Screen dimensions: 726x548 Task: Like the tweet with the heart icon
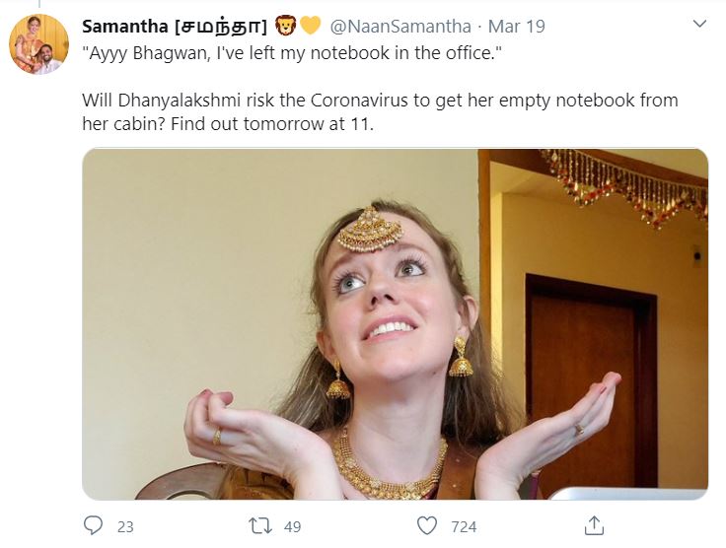coord(426,526)
